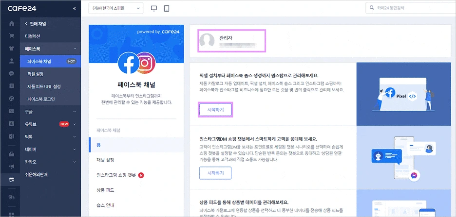456x217 pixels.
Task: Open the coupon promotion icon
Action: point(12,111)
